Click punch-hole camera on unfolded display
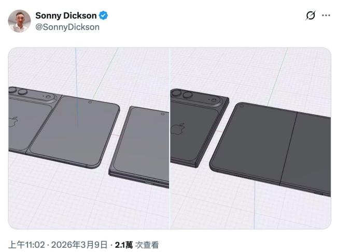The width and height of the screenshot is (337, 252). click(x=242, y=106)
